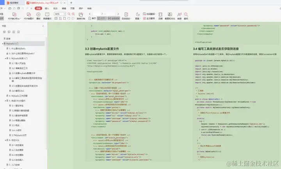Image resolution: width=281 pixels, height=169 pixels.
Task: Open the 80% zoom level dropdown
Action: (64, 14)
